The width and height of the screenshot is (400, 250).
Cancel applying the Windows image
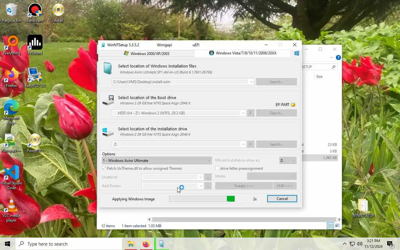(x=282, y=199)
